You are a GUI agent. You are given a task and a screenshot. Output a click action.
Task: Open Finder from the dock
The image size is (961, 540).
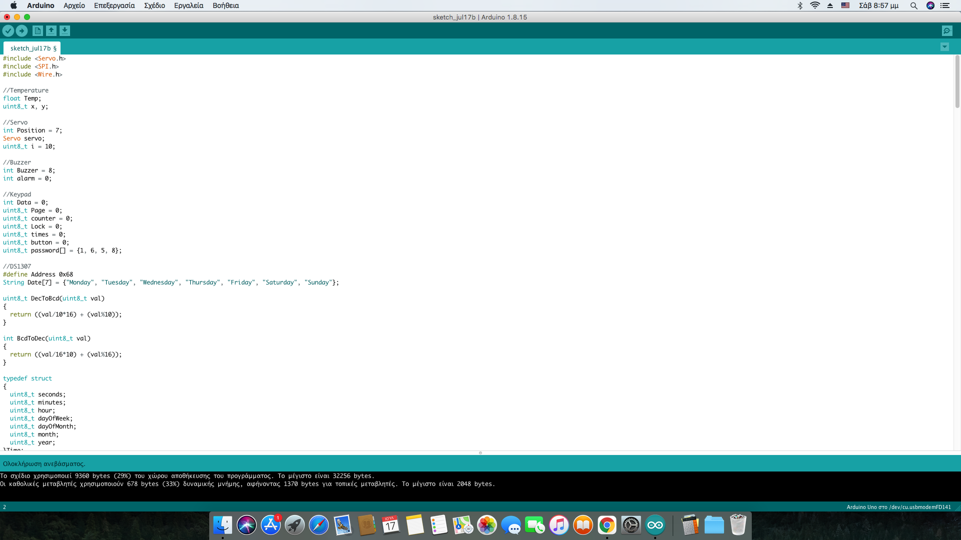point(223,525)
